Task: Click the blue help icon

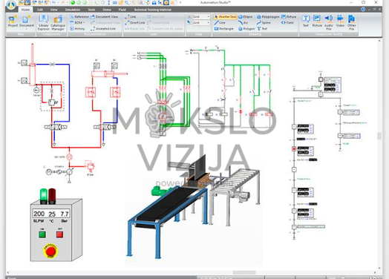Action: 363,9
